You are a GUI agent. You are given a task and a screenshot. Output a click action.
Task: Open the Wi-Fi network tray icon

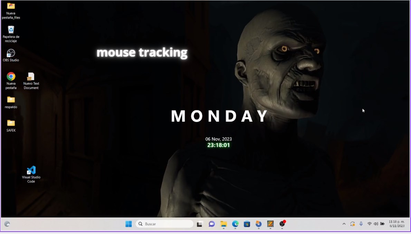tap(369, 224)
